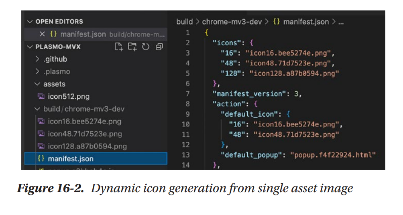Open icon48.71d7523e.png from file tree
Viewport: 403px width, 215px height.
pos(85,134)
